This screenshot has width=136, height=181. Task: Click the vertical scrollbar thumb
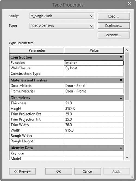click(x=127, y=76)
